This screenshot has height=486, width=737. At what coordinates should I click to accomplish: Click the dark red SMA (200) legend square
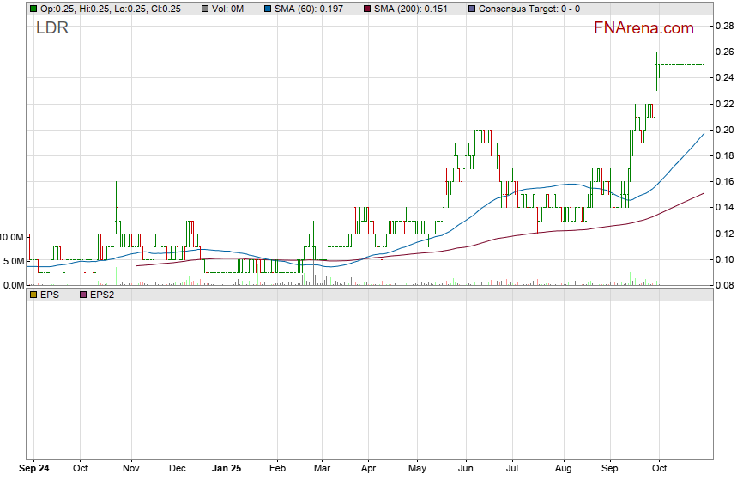(x=367, y=9)
